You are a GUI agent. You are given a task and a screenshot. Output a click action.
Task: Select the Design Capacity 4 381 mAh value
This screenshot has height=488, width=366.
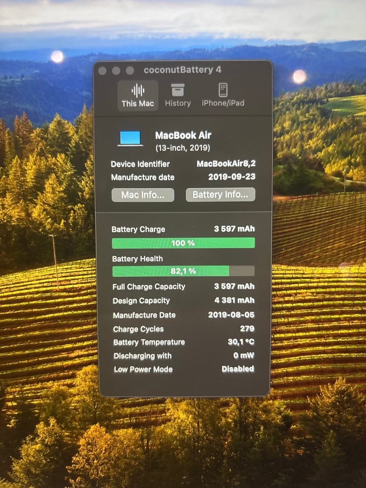pos(234,300)
